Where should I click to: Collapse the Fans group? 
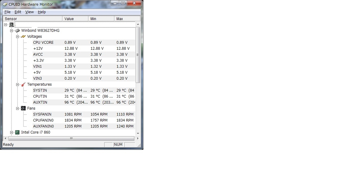tap(17, 108)
